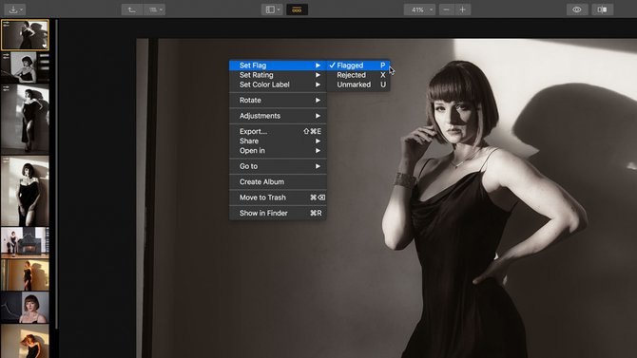
Task: Open the panel layout dropdown
Action: [x=272, y=9]
